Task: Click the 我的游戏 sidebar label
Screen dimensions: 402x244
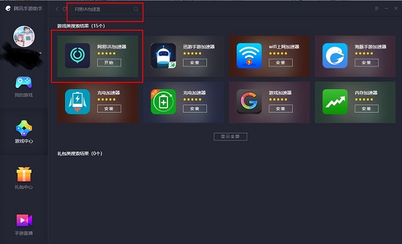Action: tap(23, 95)
